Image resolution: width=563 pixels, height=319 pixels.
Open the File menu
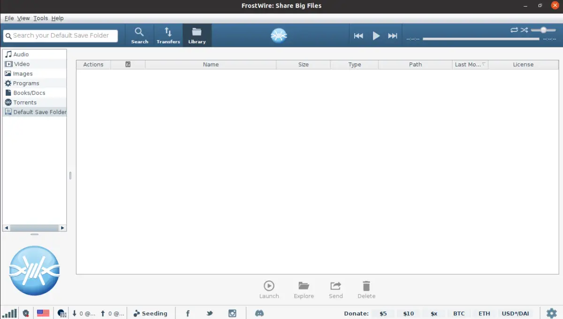point(9,18)
